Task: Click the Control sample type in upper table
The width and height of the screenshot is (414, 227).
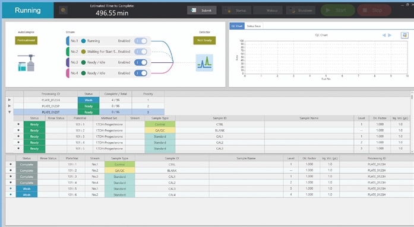Action: click(x=160, y=124)
